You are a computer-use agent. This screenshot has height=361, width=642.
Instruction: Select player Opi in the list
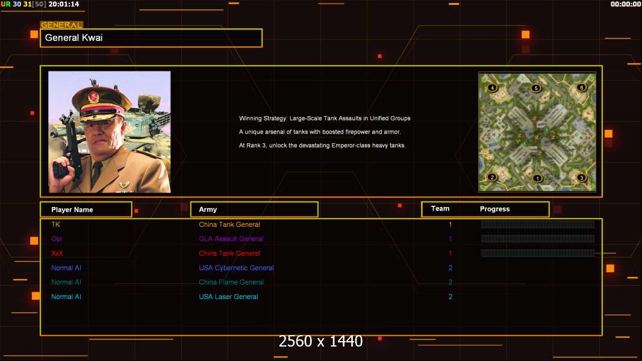coord(57,239)
